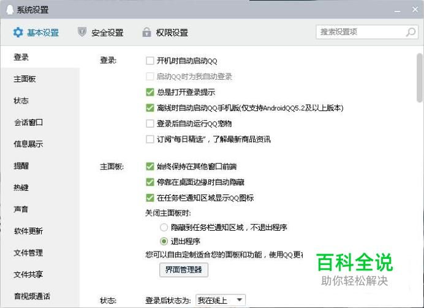Click the gear icon for 基本设置
Screen dimensions: 424x308
[x=18, y=33]
